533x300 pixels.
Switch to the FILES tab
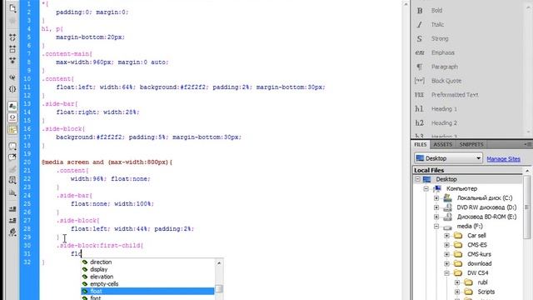point(420,144)
